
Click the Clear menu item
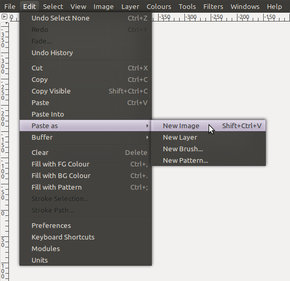[x=86, y=153]
